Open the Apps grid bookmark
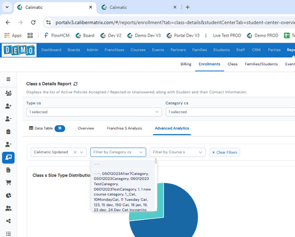295x237 pixels. [x=13, y=35]
